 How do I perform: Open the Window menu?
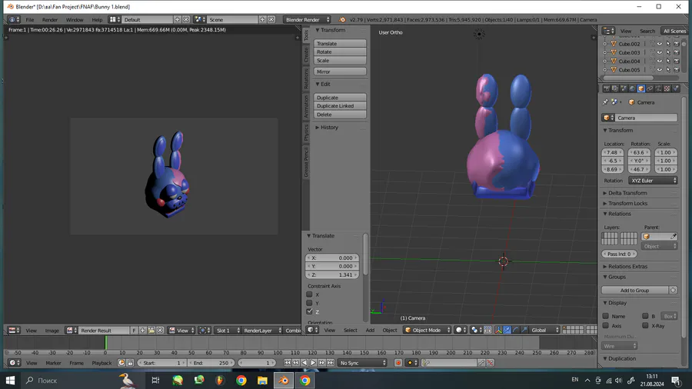pyautogui.click(x=75, y=20)
